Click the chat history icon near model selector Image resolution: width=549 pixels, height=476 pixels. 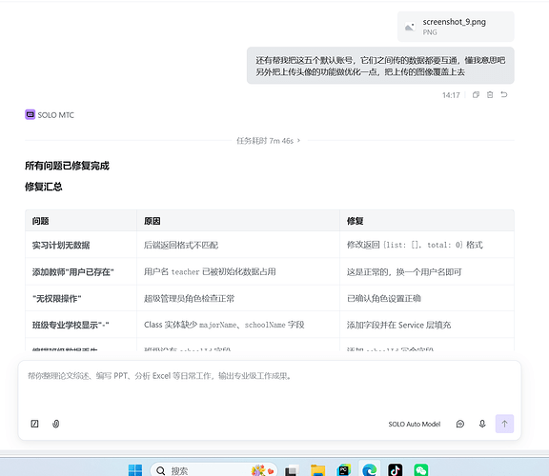(460, 424)
